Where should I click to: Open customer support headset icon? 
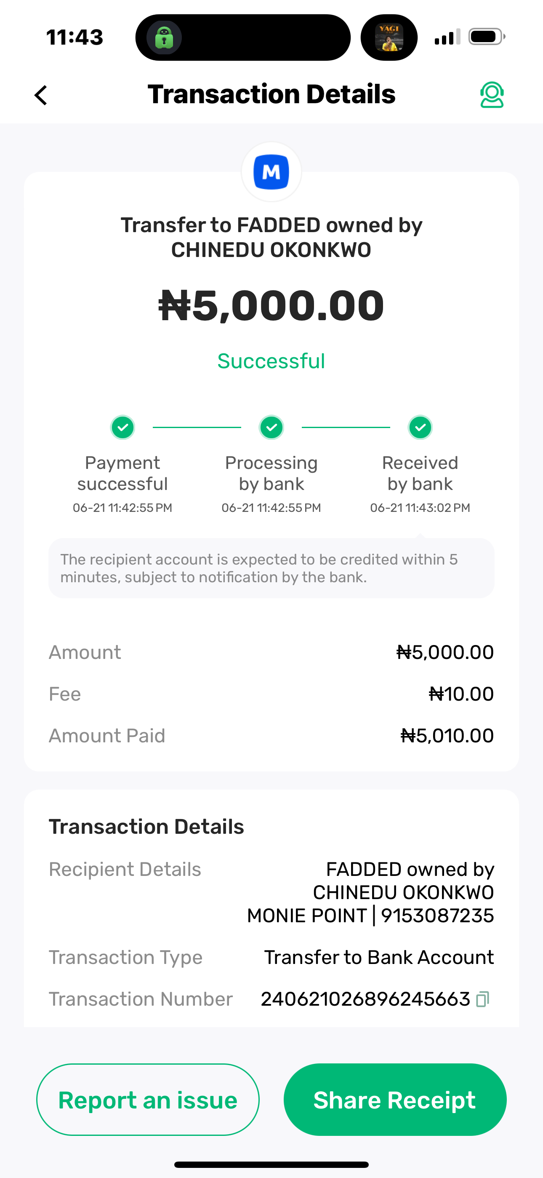coord(491,95)
